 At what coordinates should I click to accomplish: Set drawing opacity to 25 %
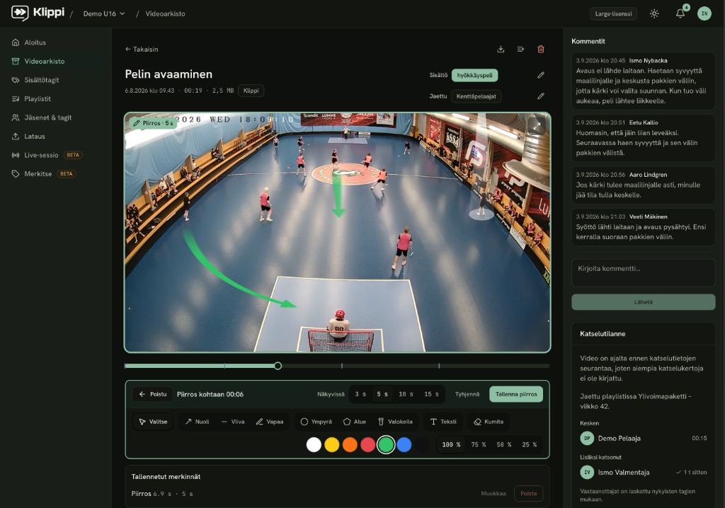[x=530, y=444]
